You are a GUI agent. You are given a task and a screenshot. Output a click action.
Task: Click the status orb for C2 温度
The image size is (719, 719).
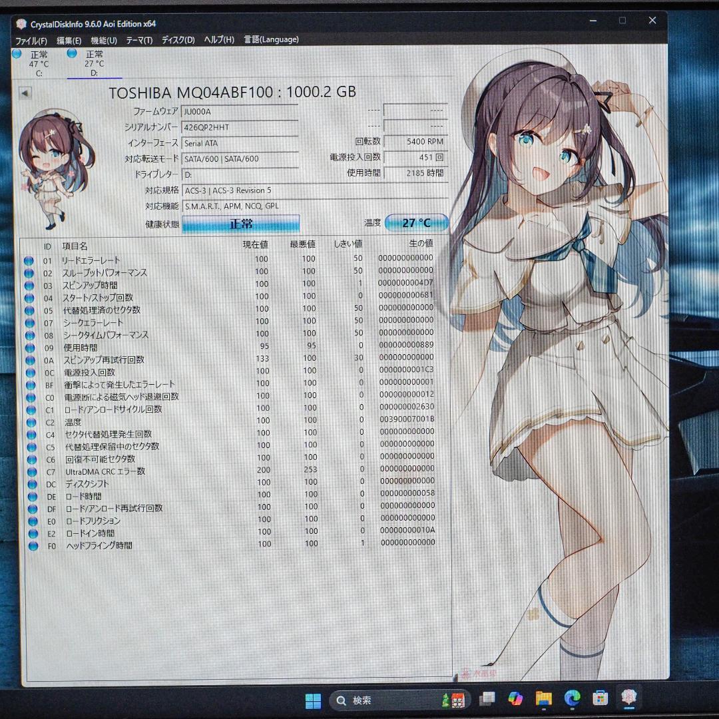32,422
